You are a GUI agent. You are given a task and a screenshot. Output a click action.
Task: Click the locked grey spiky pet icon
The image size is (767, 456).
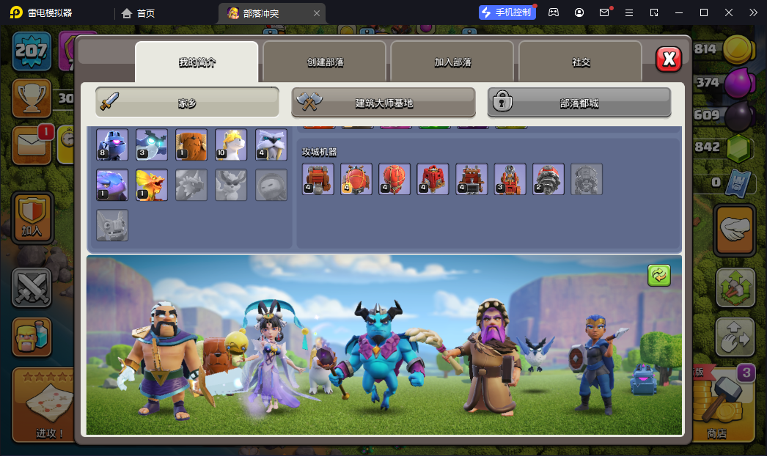191,185
